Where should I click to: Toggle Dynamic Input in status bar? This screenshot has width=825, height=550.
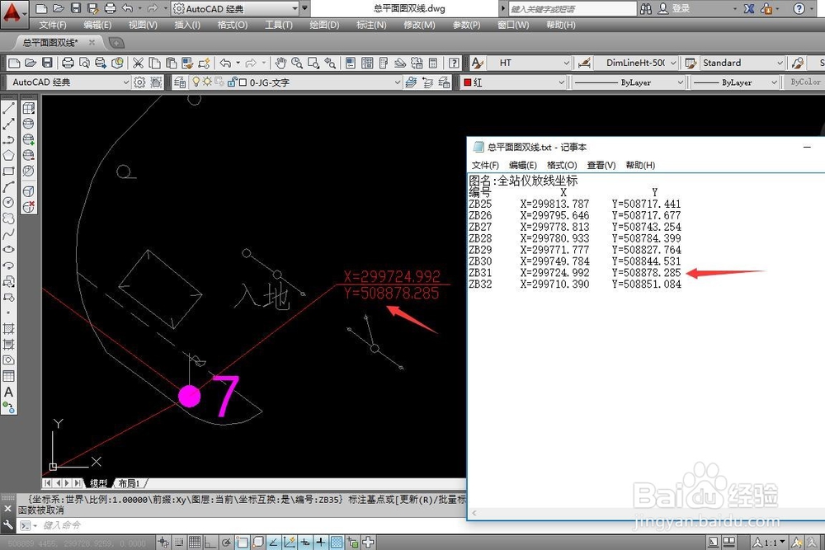[x=304, y=542]
